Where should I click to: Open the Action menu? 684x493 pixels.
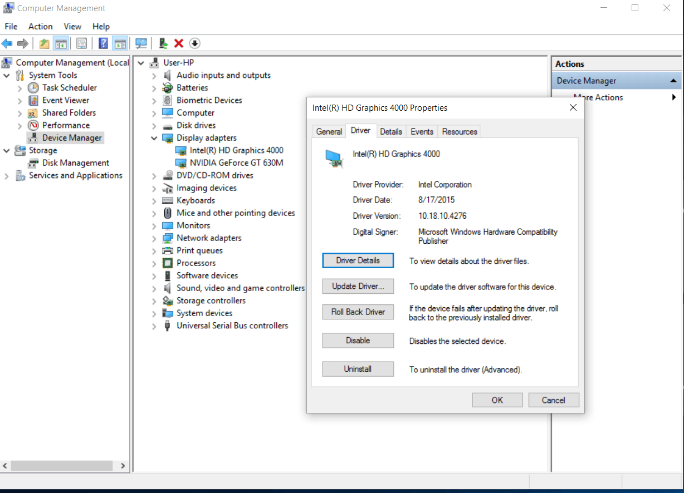(x=40, y=26)
